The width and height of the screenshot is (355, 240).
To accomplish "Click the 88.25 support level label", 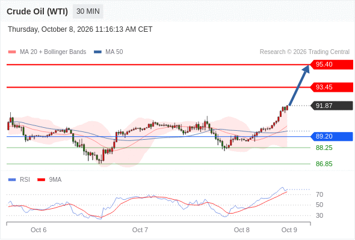I will tap(324, 148).
